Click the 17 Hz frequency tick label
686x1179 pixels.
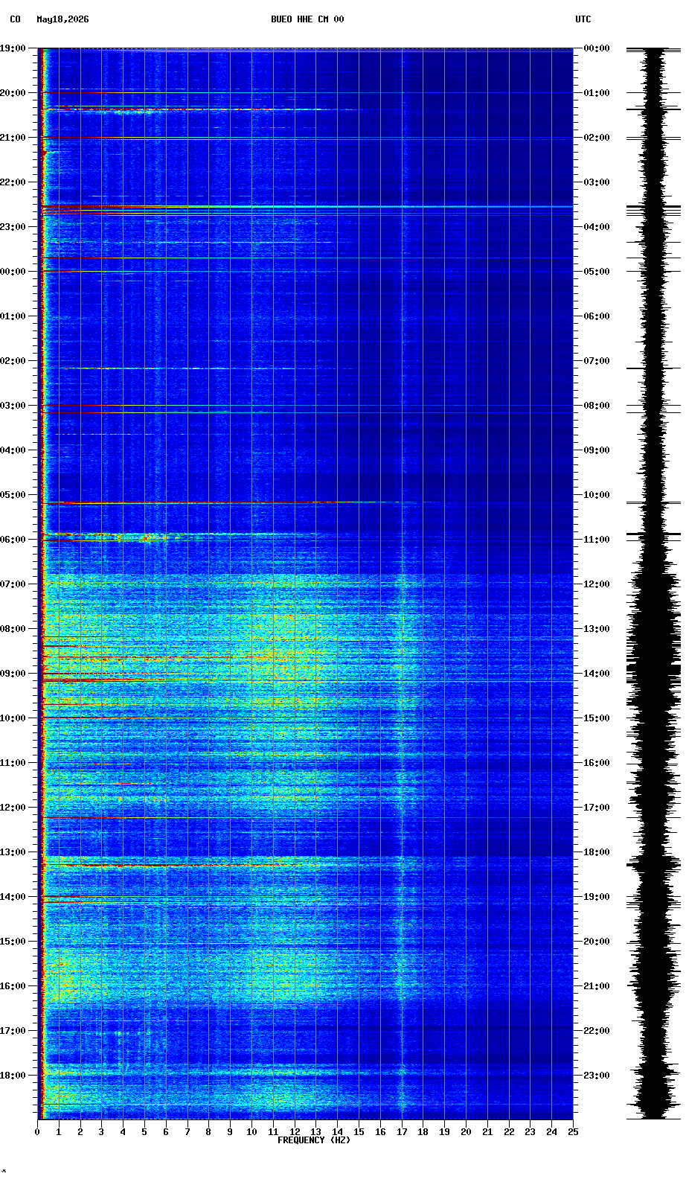click(x=402, y=1132)
